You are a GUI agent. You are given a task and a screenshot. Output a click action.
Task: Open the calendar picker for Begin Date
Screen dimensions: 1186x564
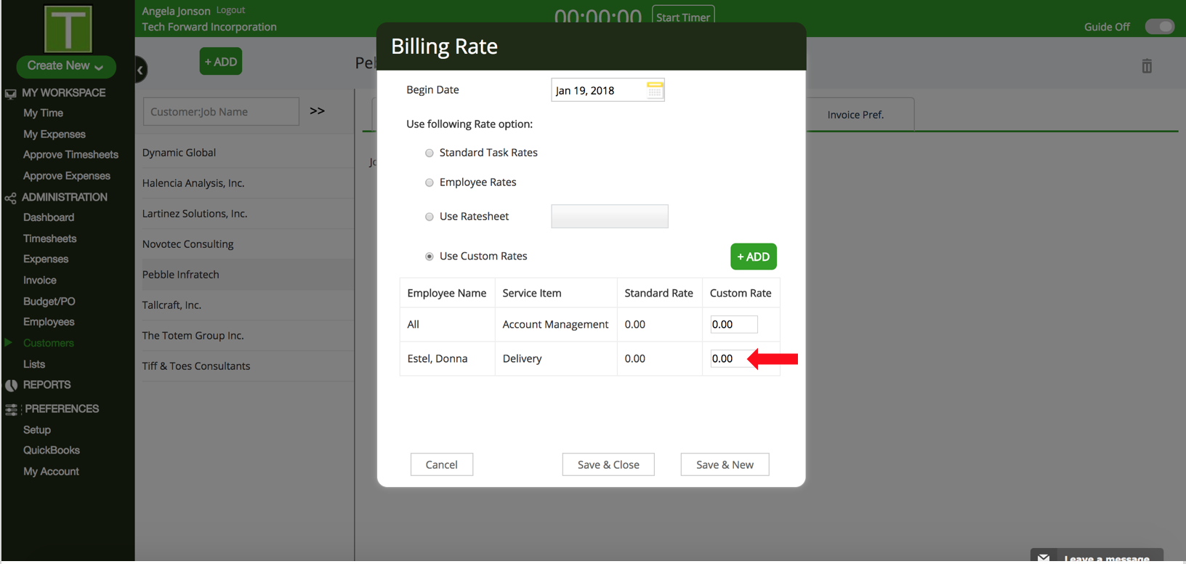(x=654, y=90)
